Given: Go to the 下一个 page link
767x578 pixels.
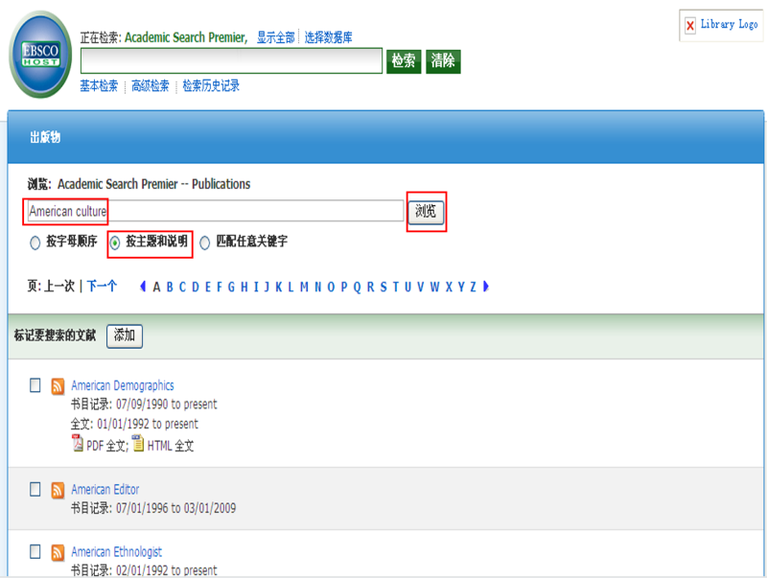Looking at the screenshot, I should pyautogui.click(x=102, y=286).
